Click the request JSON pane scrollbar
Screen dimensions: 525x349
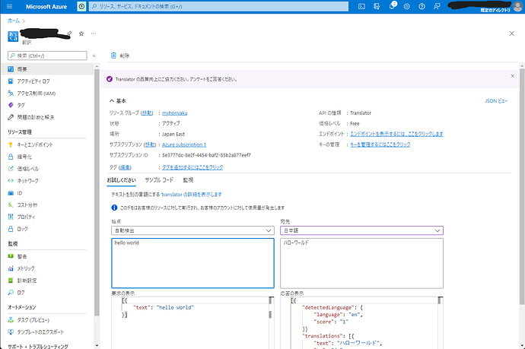(x=271, y=315)
